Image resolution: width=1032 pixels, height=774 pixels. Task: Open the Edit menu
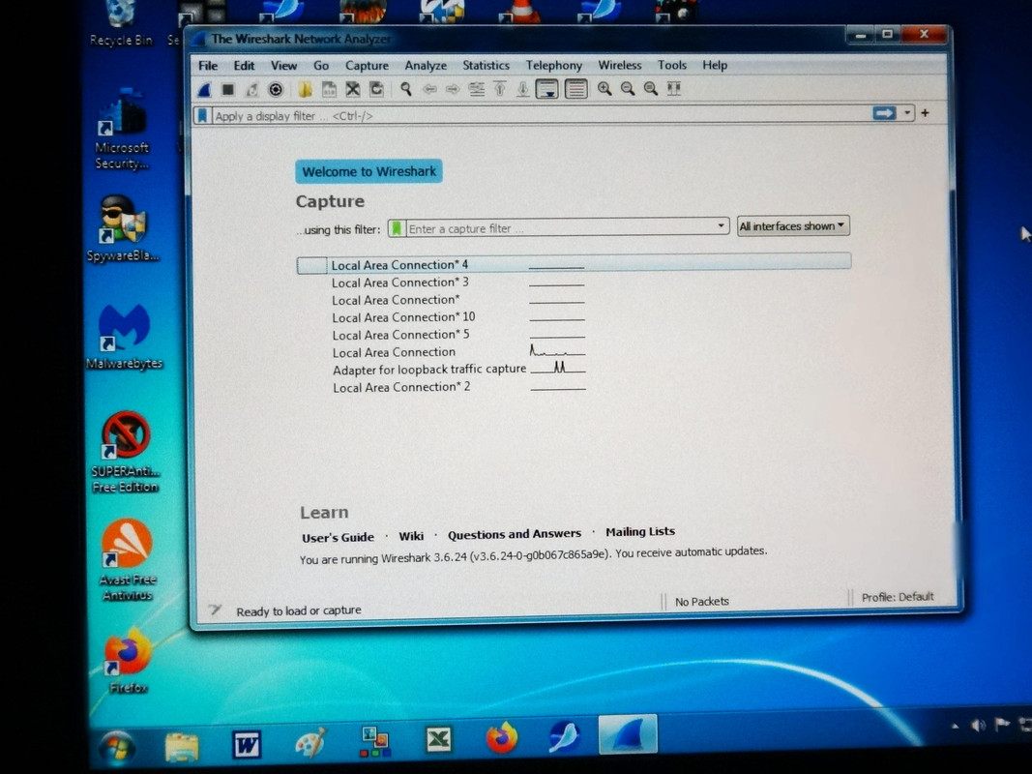244,66
